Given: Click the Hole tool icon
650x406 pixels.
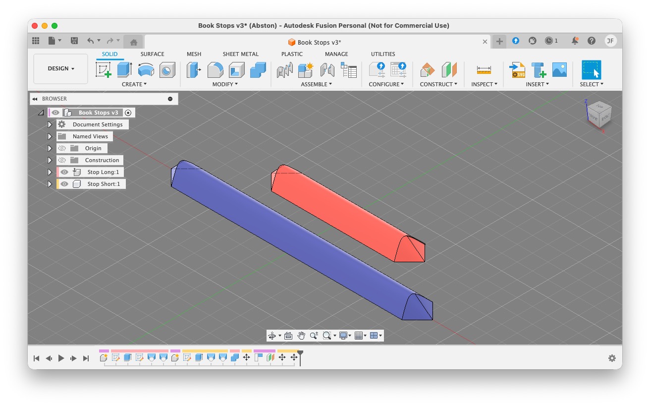Looking at the screenshot, I should coord(167,70).
